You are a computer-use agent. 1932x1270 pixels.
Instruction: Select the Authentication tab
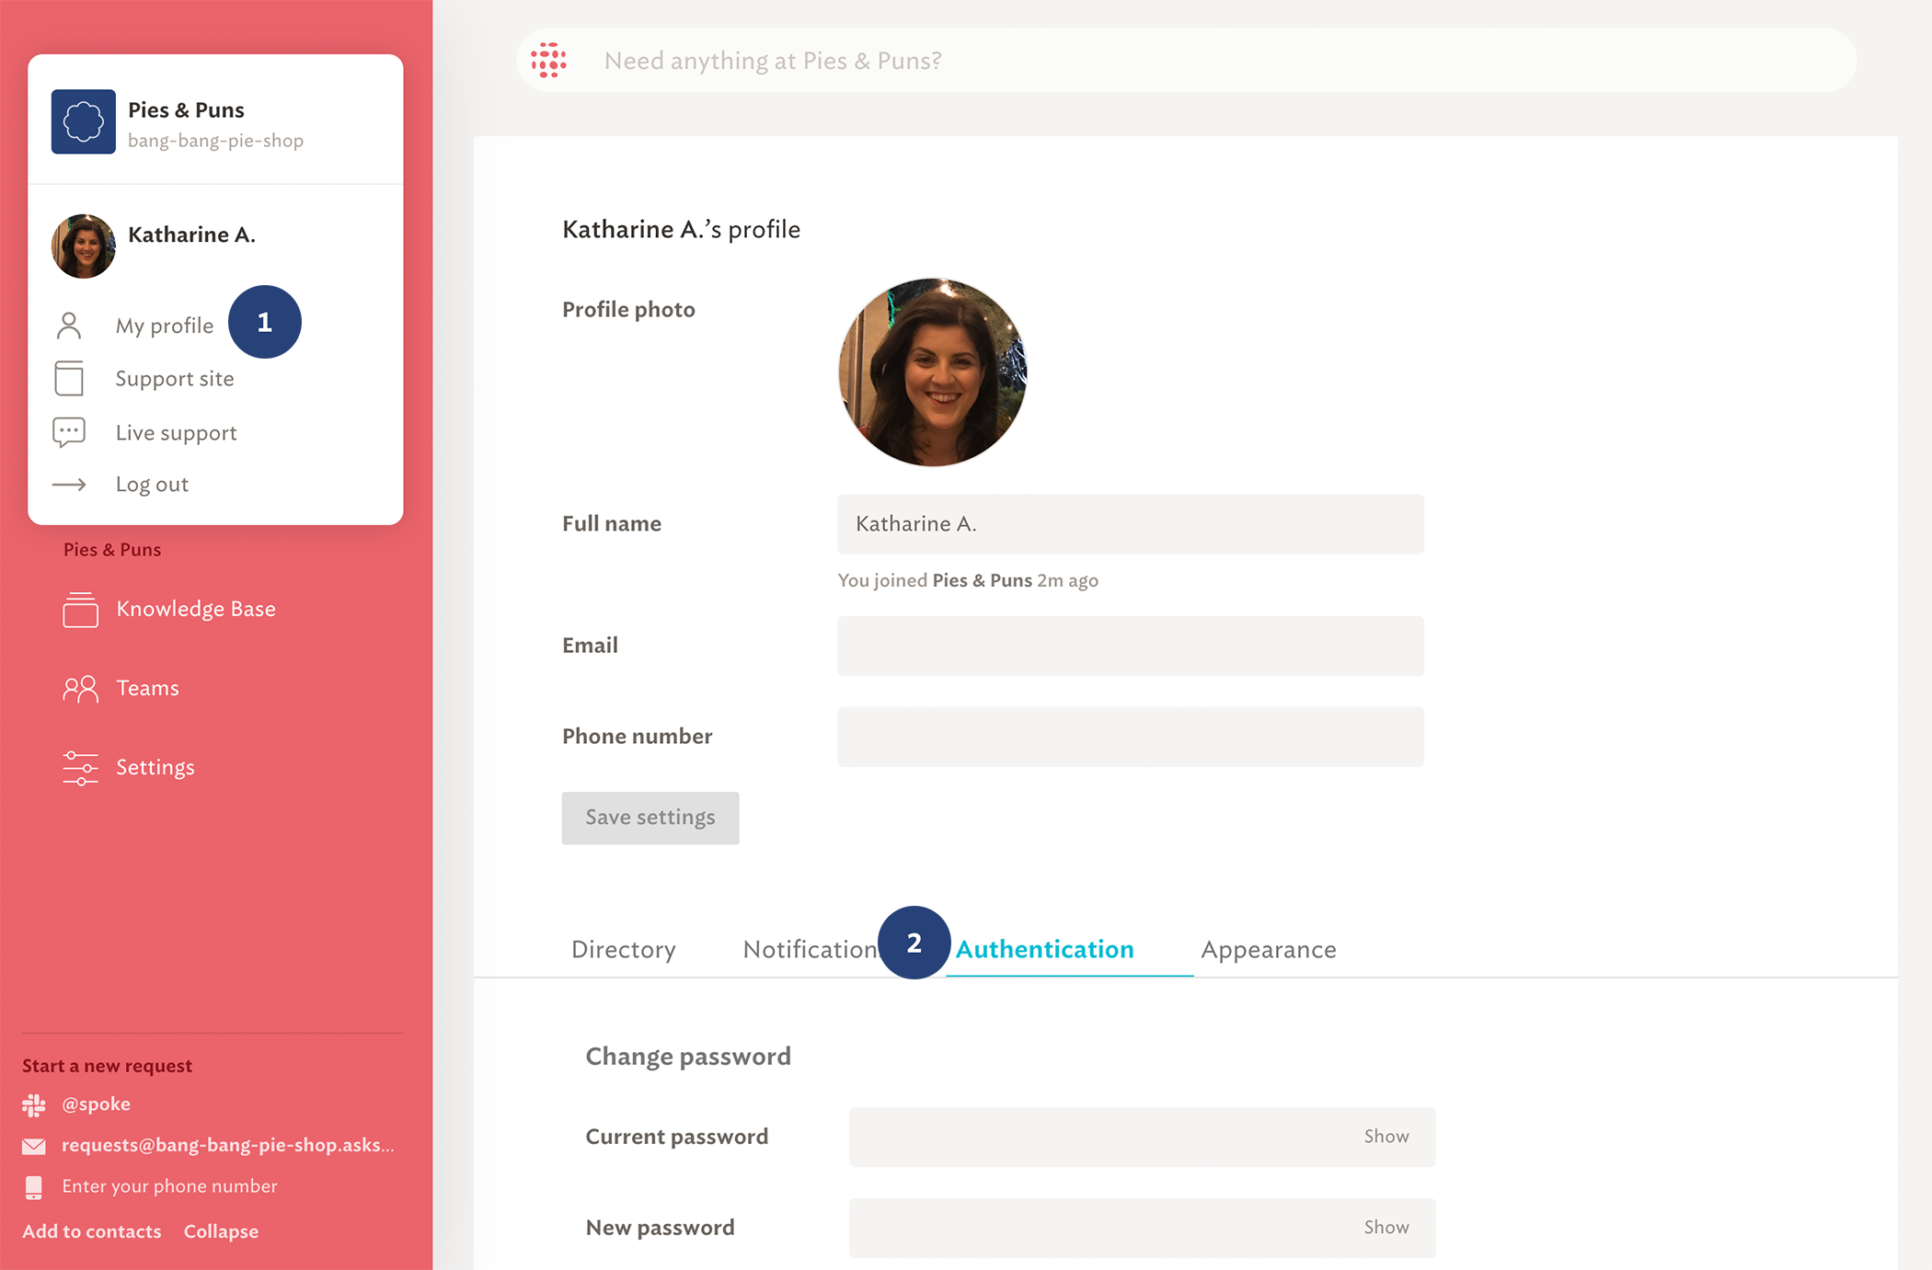tap(1045, 949)
